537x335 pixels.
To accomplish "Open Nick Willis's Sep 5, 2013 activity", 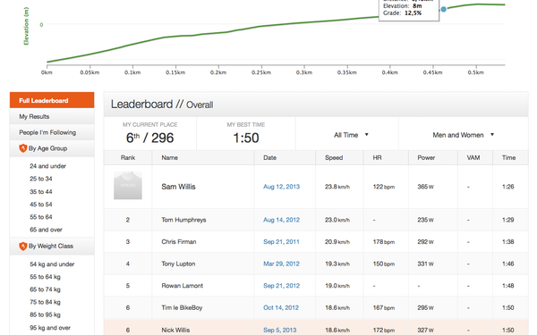I will pos(280,330).
